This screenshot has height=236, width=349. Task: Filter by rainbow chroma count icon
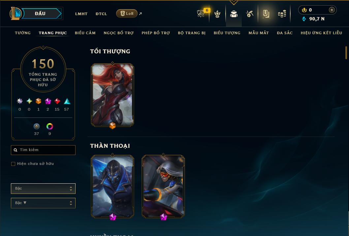(x=49, y=126)
